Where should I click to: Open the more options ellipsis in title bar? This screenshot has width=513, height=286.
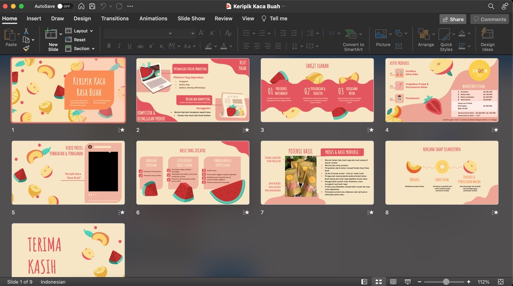(130, 6)
